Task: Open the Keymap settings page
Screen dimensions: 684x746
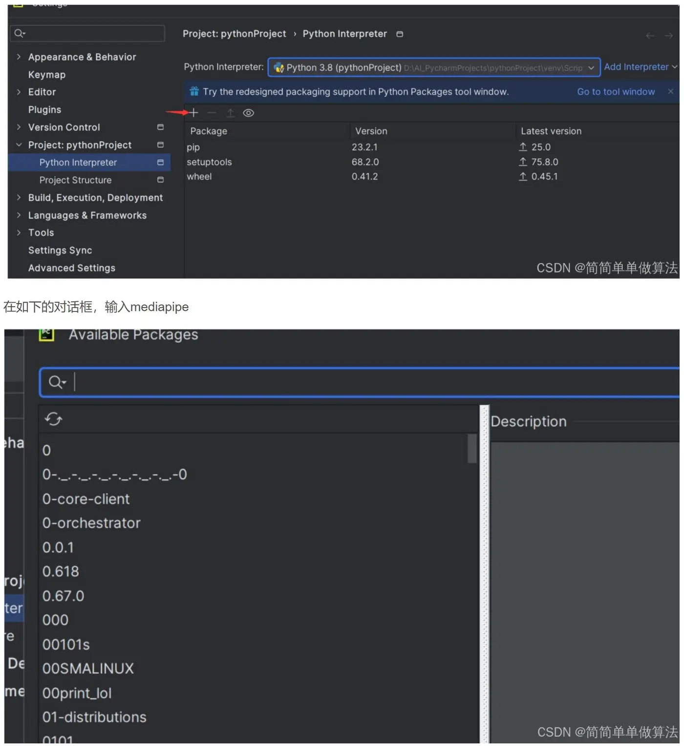Action: [47, 75]
